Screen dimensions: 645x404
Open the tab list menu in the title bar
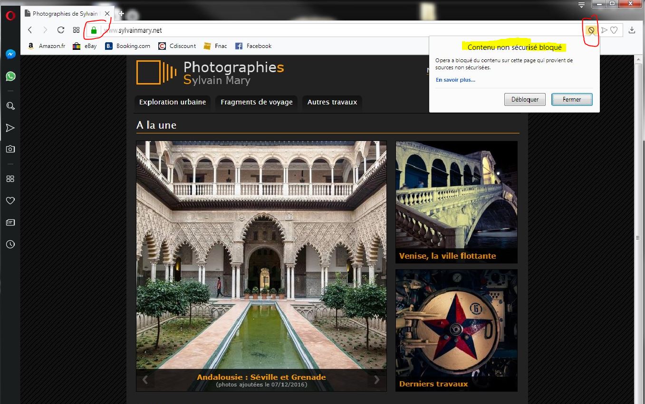point(581,5)
